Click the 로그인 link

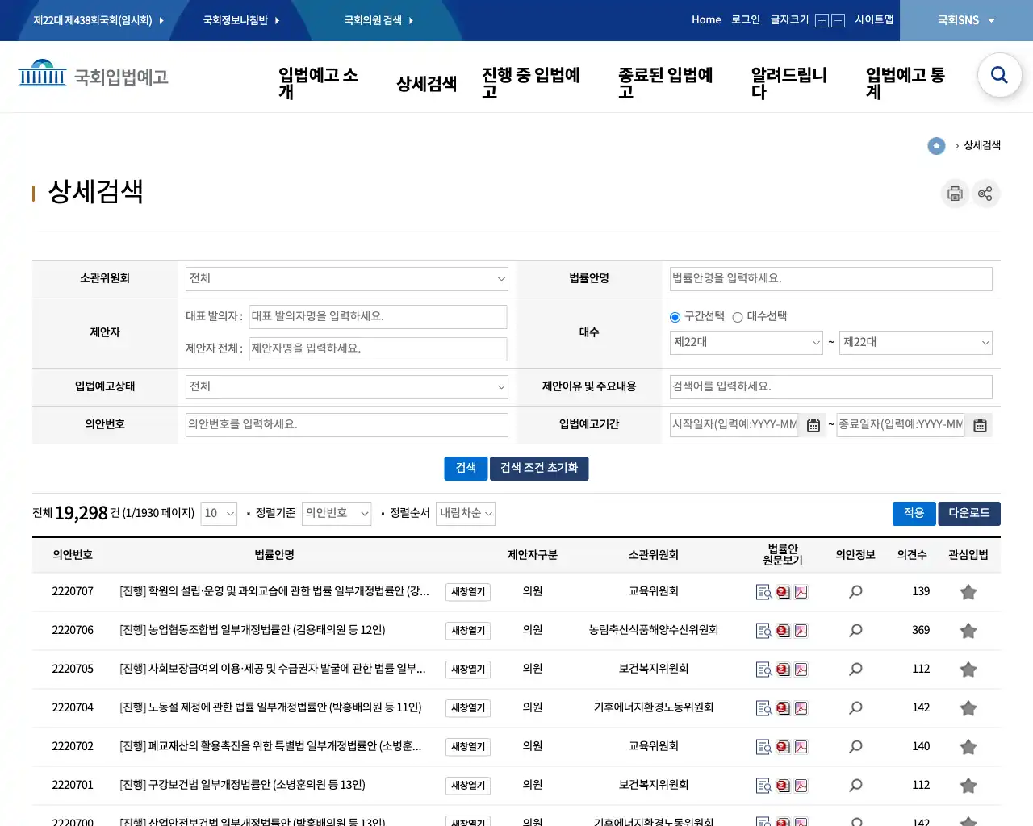pyautogui.click(x=746, y=19)
